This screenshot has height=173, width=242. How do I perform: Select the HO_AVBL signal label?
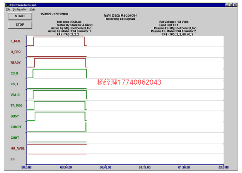click(17, 148)
